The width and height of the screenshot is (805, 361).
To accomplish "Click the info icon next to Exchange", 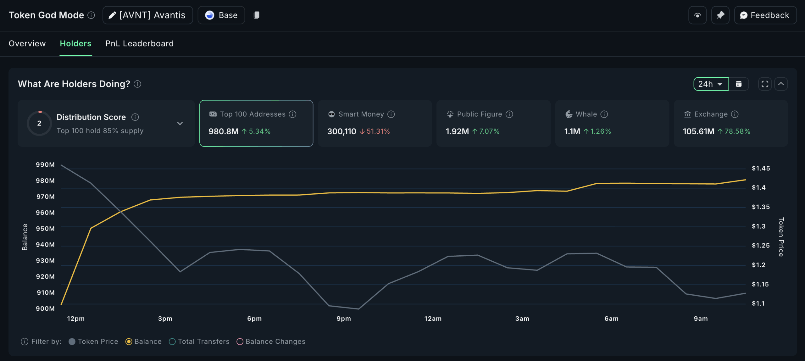I will 735,114.
